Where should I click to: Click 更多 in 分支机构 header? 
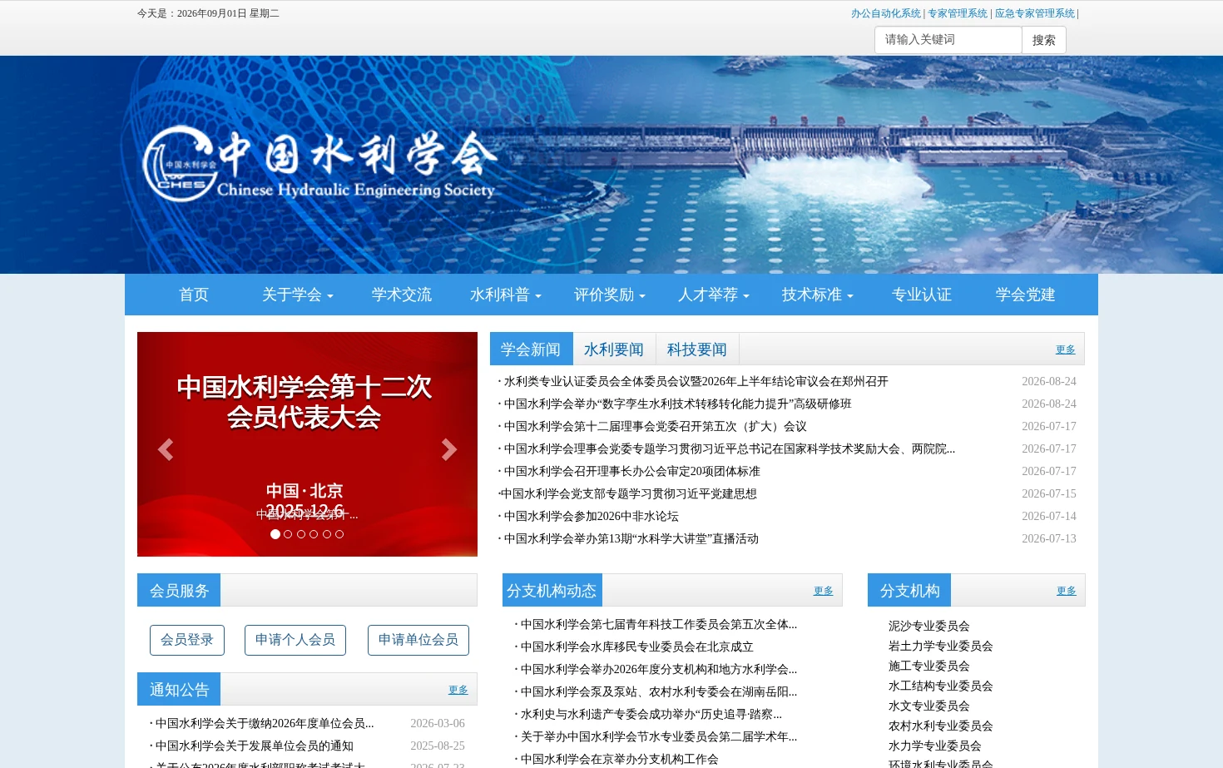pos(1067,591)
